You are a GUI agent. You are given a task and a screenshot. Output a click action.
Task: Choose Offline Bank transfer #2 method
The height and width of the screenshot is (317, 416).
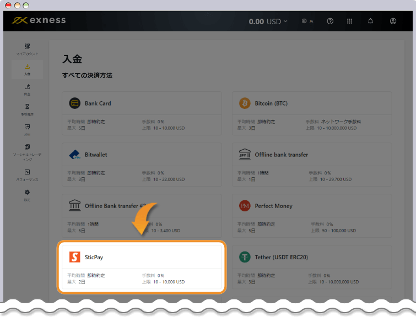[x=142, y=216]
